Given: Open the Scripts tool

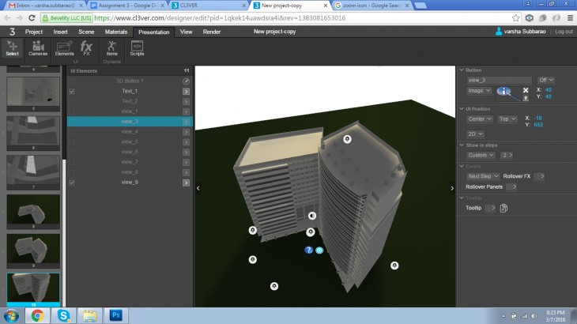Looking at the screenshot, I should (x=137, y=48).
